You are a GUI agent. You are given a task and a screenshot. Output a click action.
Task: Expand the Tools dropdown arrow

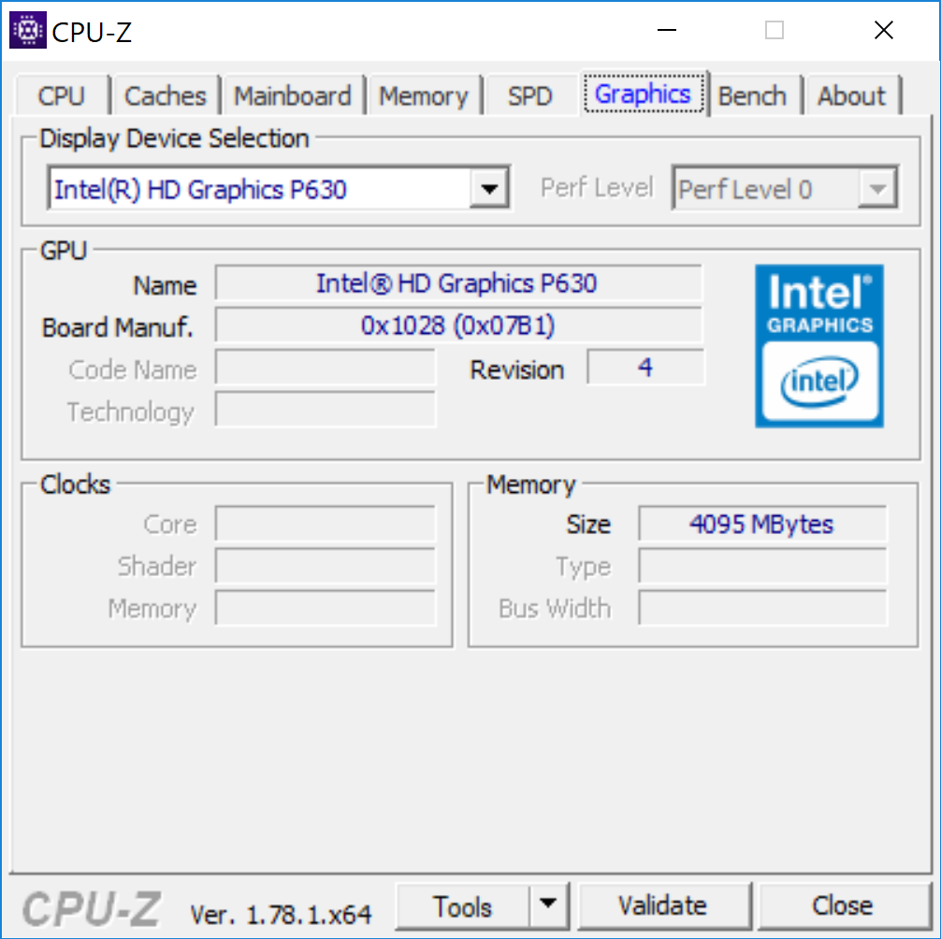coord(548,904)
